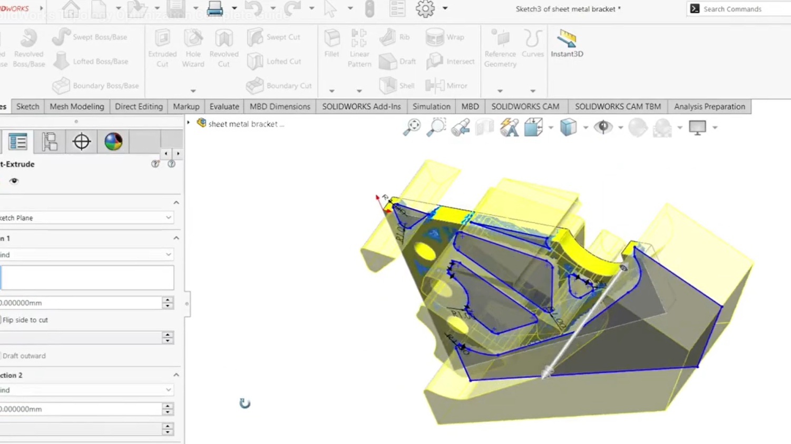Click the Edit Appearance sphere icon
The image size is (791, 444).
[x=638, y=127]
